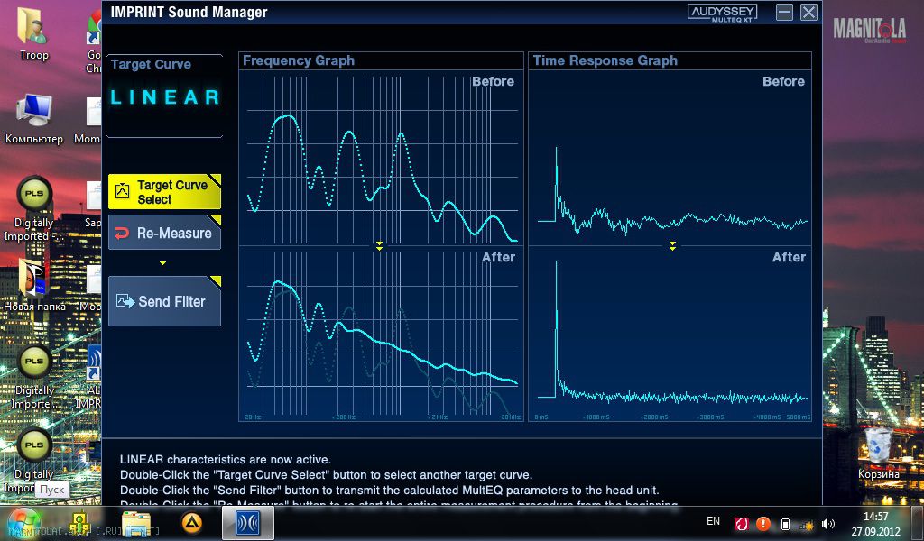The height and width of the screenshot is (541, 924).
Task: Click the Audyssey MultEQ XT logo
Action: [x=722, y=12]
